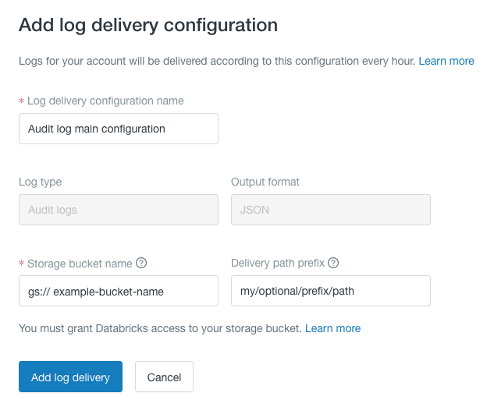
Task: Open the Log type field showing Audit logs
Action: pos(119,210)
